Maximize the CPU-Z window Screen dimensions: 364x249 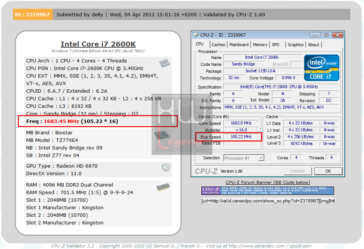[x=326, y=35]
